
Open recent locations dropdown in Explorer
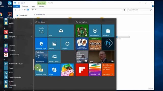(22, 10)
